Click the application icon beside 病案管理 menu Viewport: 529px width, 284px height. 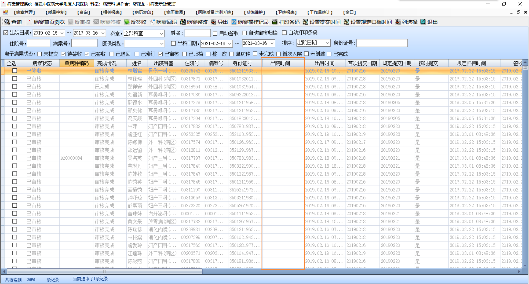[6, 12]
